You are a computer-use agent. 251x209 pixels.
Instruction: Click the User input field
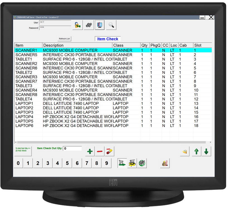pyautogui.click(x=55, y=22)
